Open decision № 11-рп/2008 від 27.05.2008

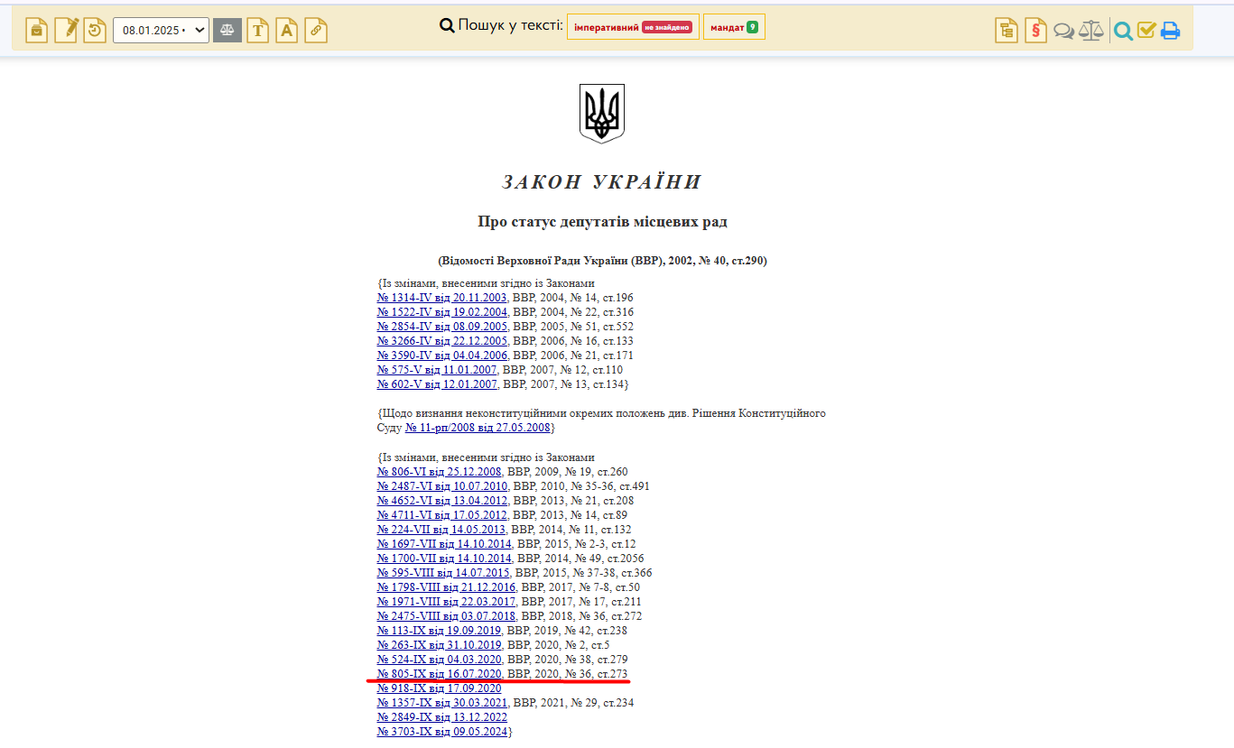tap(478, 428)
